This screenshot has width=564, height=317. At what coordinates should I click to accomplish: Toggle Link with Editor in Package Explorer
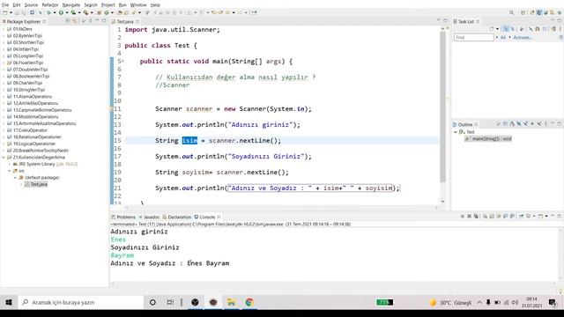(x=74, y=21)
